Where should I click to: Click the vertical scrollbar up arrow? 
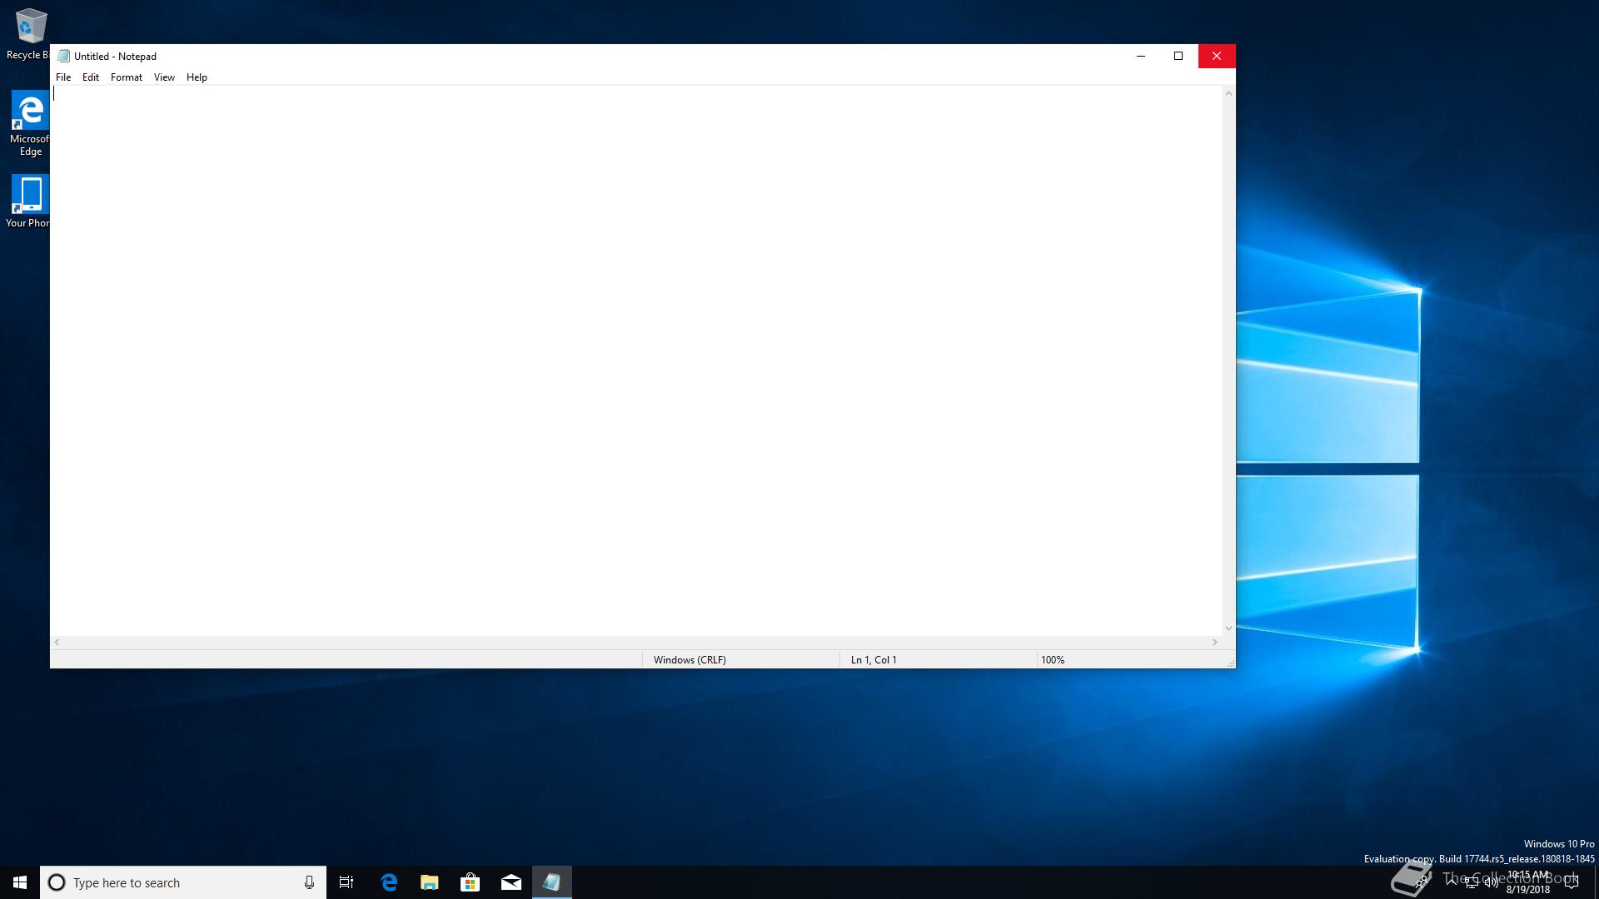coord(1228,93)
